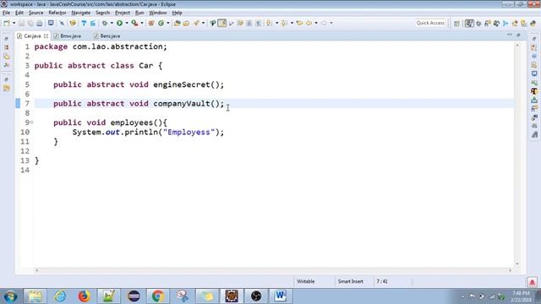541x304 pixels.
Task: Open OBS Studio from the taskbar
Action: 256,296
